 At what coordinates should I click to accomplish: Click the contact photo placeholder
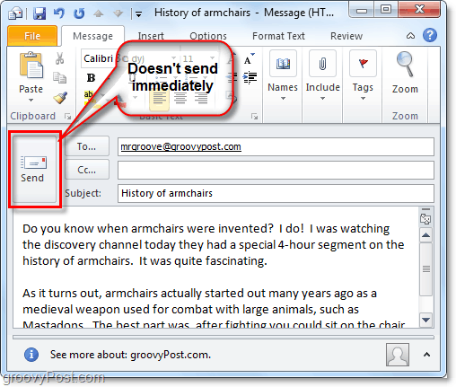pyautogui.click(x=398, y=355)
